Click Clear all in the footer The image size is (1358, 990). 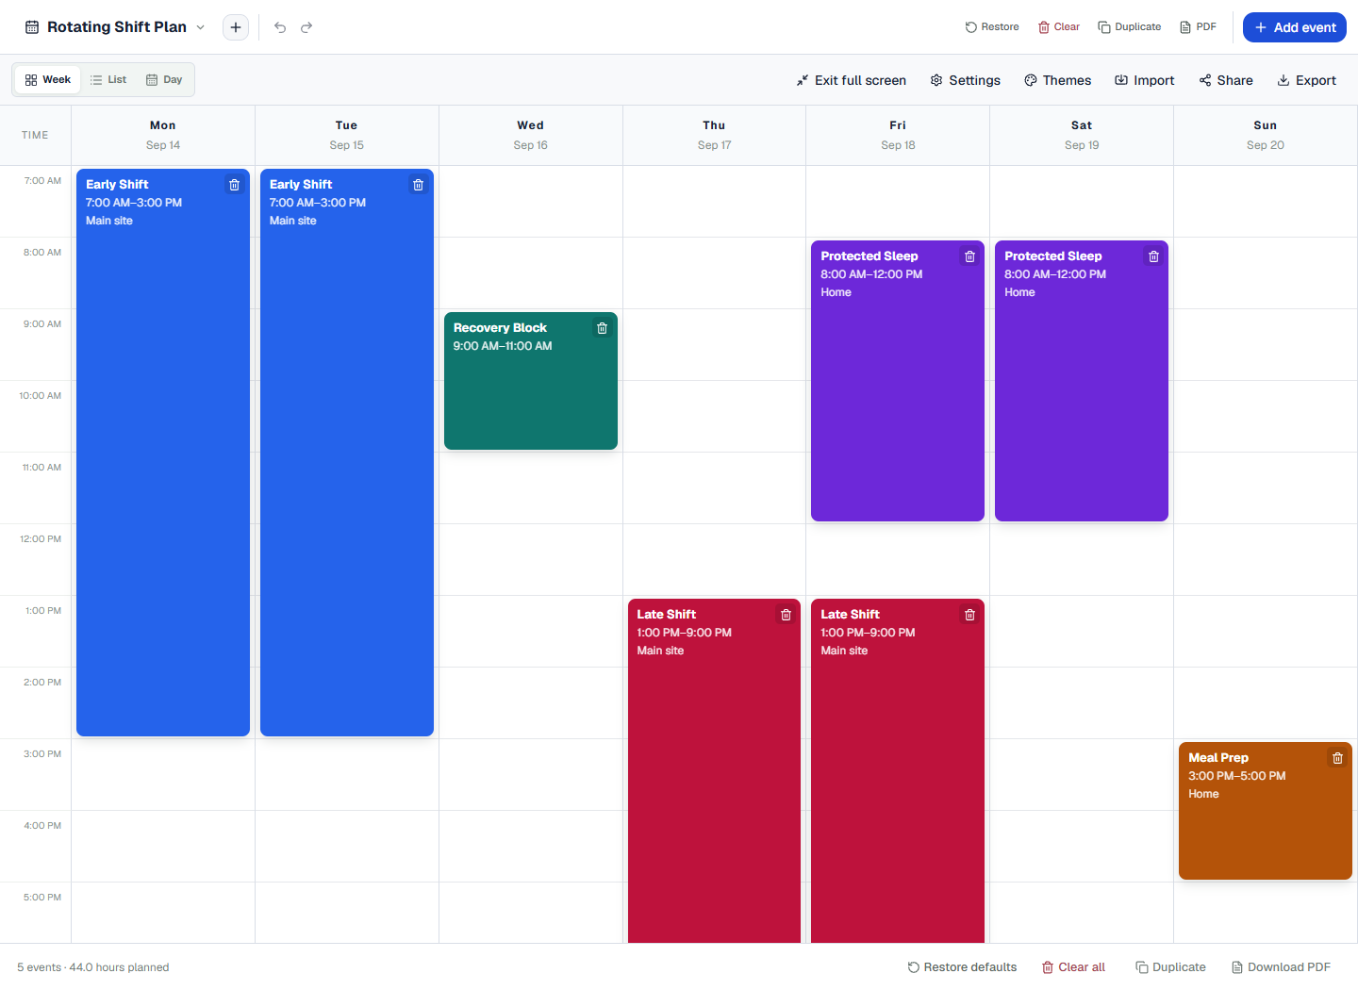point(1073,967)
